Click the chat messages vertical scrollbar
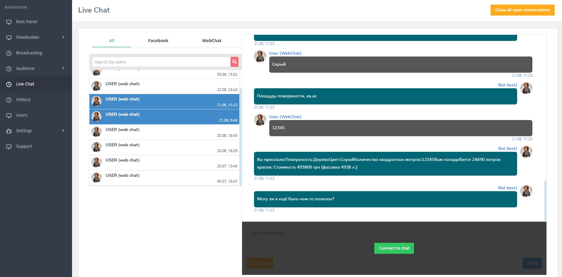 coord(545,200)
